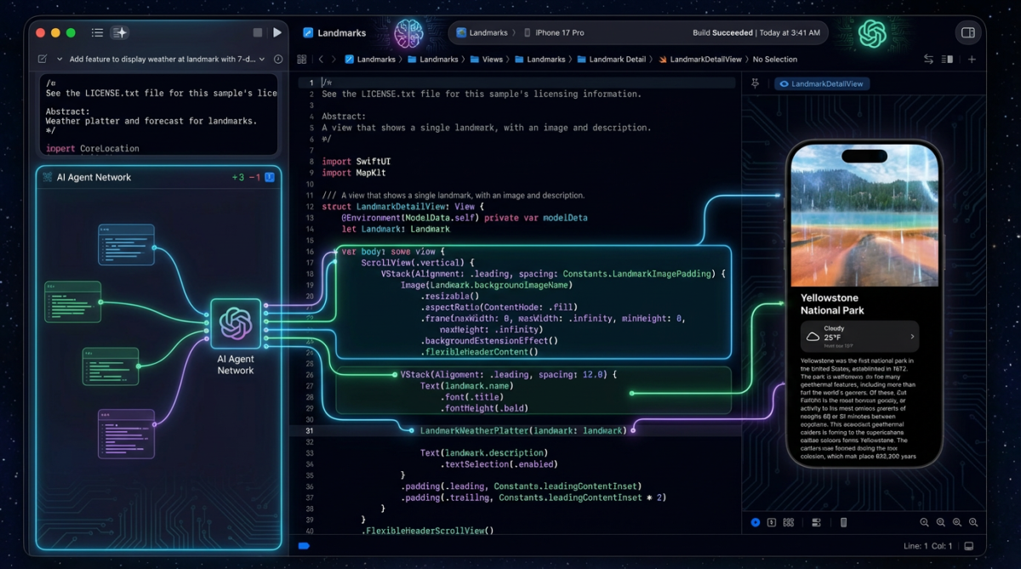Click the grid navigator icon left of breadcrumbs
The image size is (1021, 569).
[302, 60]
